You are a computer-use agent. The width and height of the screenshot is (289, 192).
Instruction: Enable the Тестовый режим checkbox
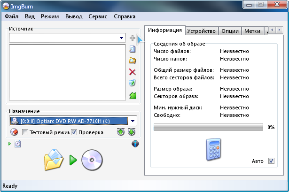25,132
